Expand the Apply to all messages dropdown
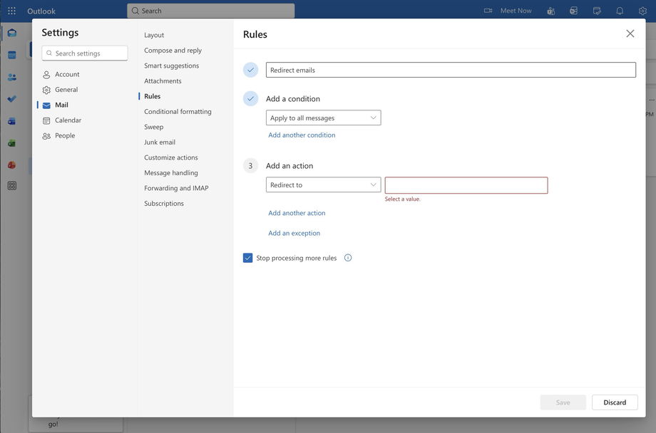Viewport: 656px width, 433px height. pos(323,118)
